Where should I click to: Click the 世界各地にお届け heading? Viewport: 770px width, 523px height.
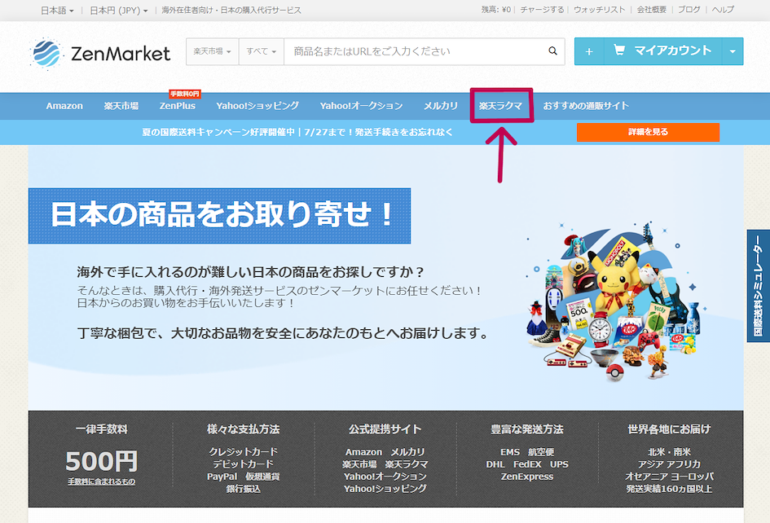coord(669,429)
